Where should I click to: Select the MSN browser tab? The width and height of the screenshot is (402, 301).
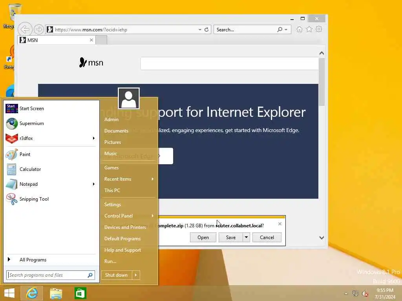click(57, 40)
